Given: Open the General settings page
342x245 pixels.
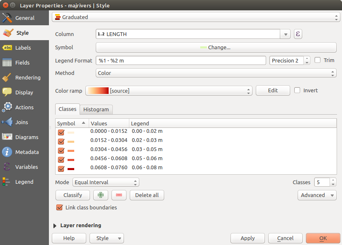Looking at the screenshot, I should point(24,18).
